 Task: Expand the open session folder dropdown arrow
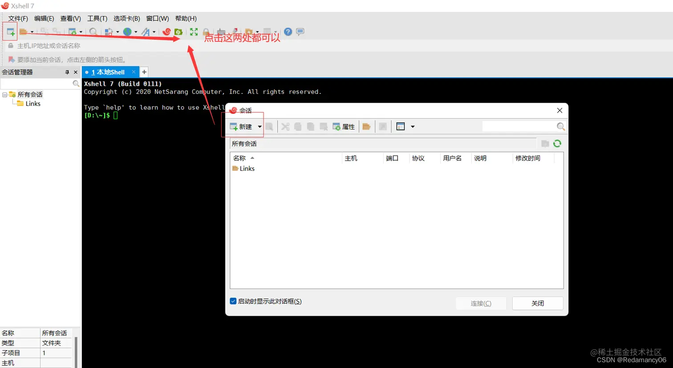point(32,32)
